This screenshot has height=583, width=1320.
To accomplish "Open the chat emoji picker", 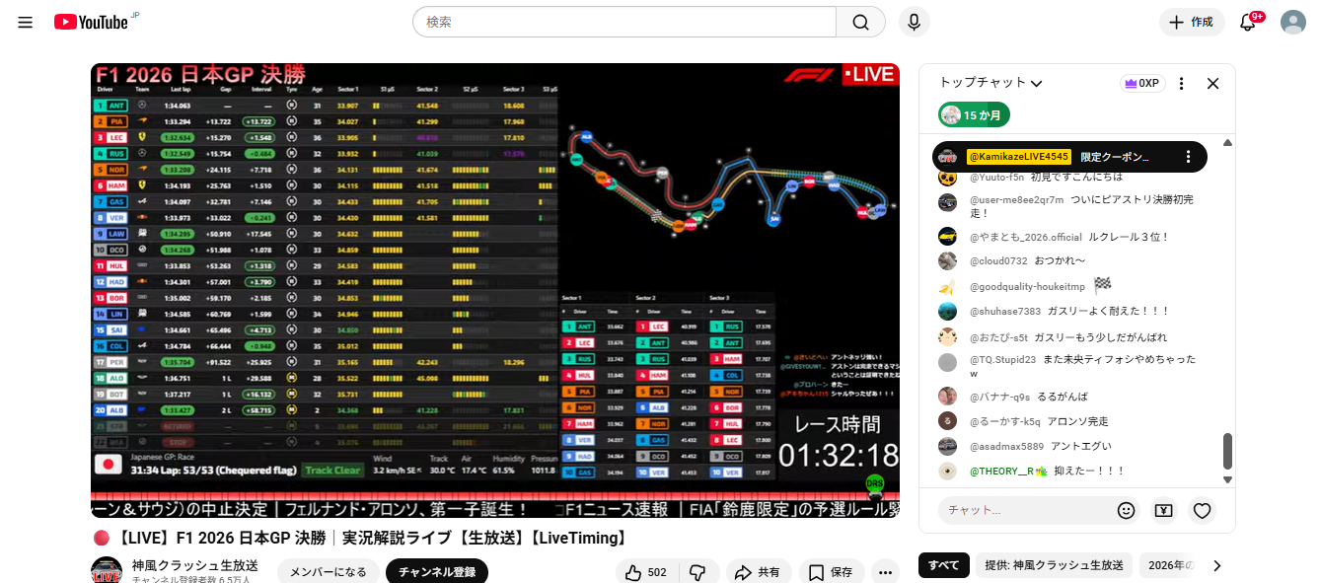I will pyautogui.click(x=1126, y=510).
